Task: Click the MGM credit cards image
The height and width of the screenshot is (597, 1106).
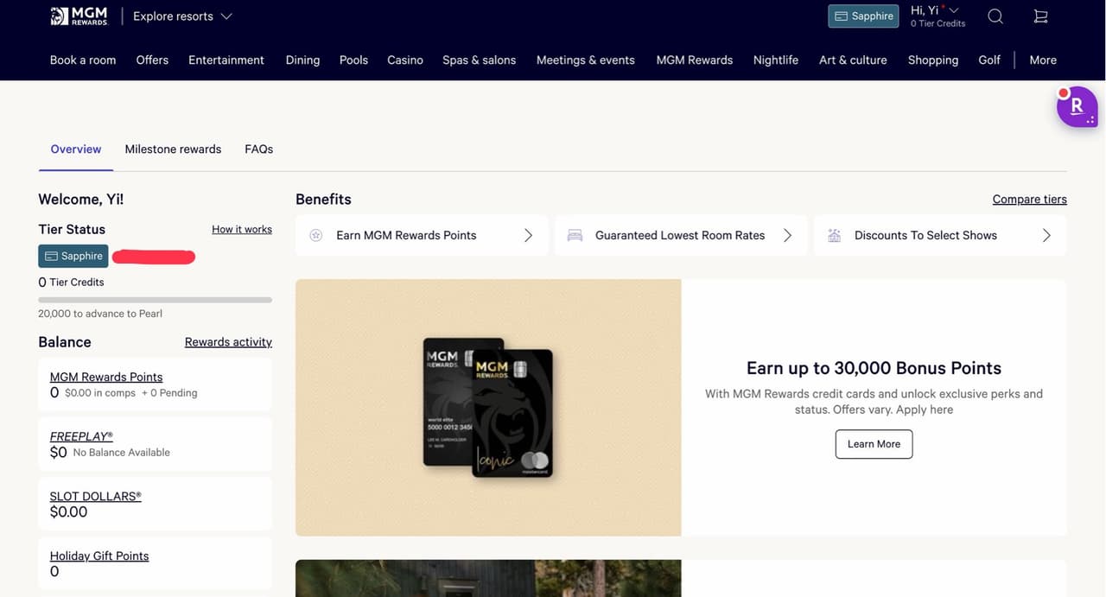Action: pos(488,408)
